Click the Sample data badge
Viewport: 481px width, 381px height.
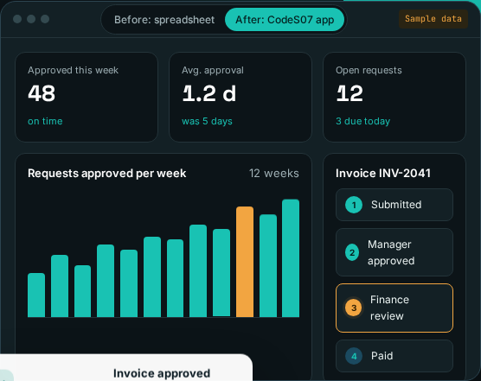click(433, 19)
